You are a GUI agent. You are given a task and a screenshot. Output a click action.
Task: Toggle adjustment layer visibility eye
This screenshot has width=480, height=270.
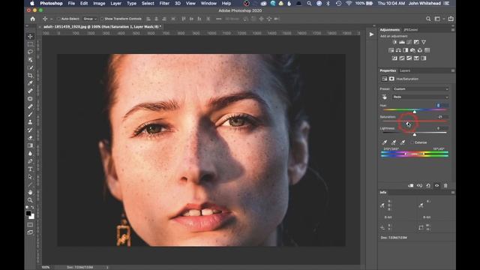436,185
